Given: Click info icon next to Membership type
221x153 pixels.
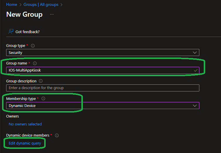Looking at the screenshot, I should click(43, 98).
